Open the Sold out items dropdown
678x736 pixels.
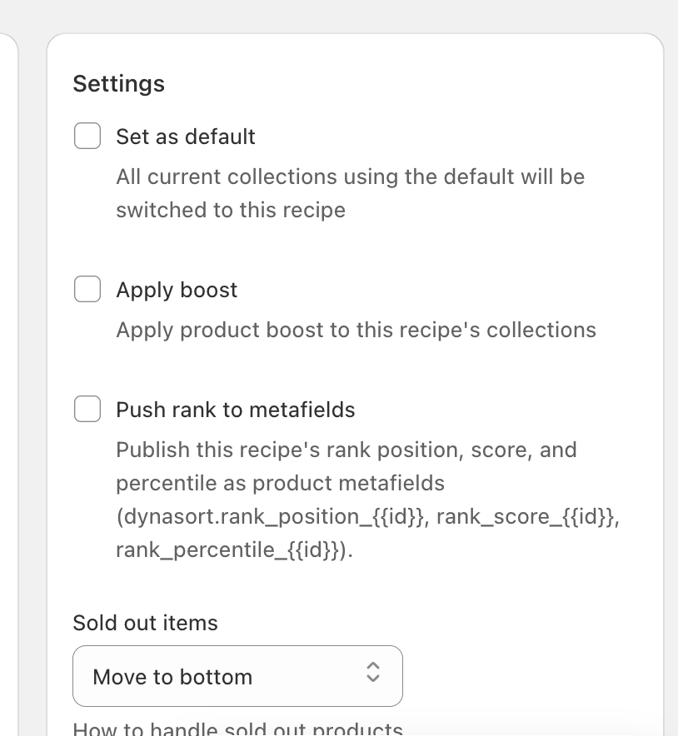tap(237, 676)
